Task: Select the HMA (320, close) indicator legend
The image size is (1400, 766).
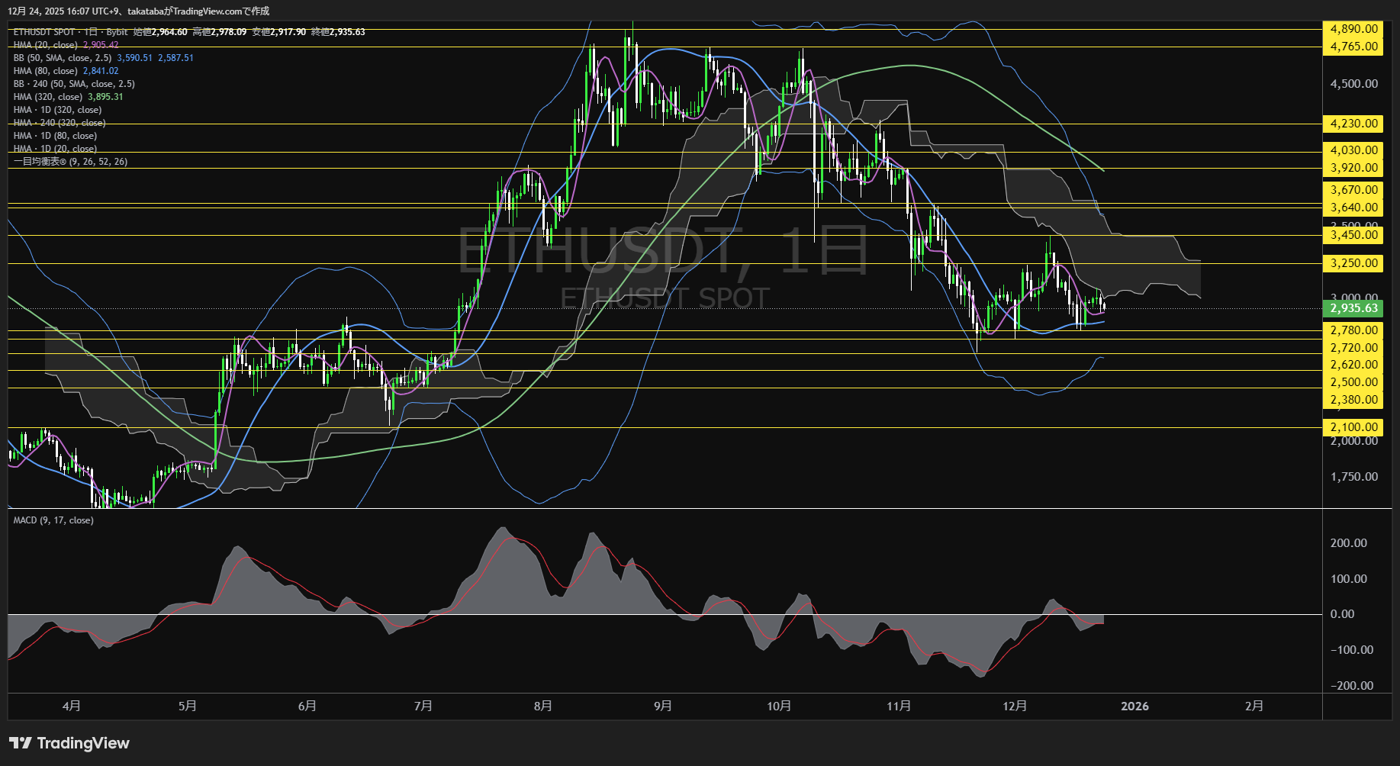Action: point(48,97)
